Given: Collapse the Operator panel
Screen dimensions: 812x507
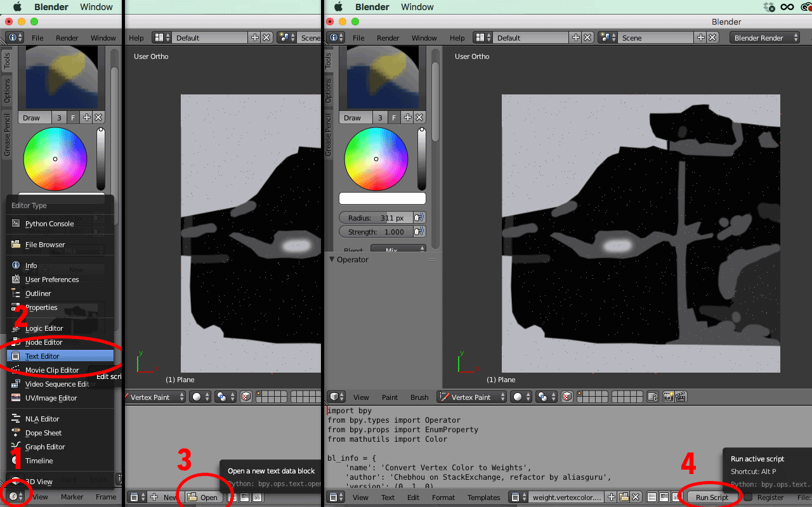Looking at the screenshot, I should [332, 259].
